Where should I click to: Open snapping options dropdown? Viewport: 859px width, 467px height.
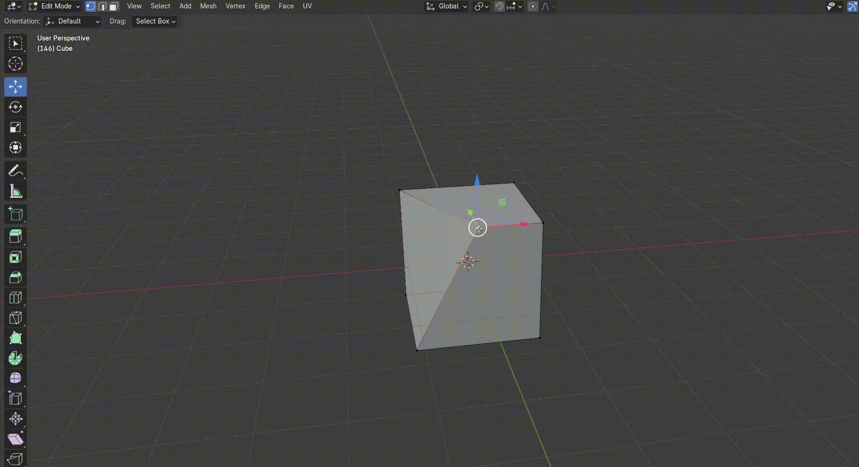click(x=514, y=6)
